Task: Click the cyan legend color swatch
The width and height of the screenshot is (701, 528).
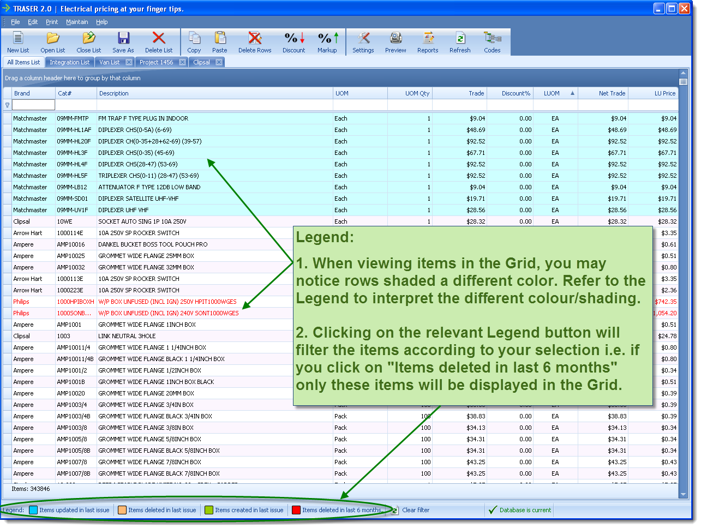Action: coord(33,510)
